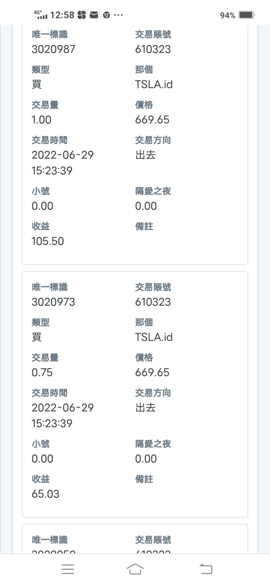Image resolution: width=270 pixels, height=585 pixels.
Task: Tap TSLA.id in the 3020987 card
Action: pos(154,84)
